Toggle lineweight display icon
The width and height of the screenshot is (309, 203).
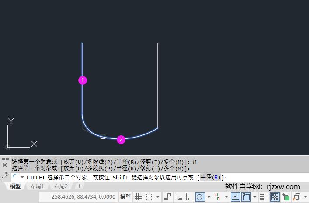(264, 197)
